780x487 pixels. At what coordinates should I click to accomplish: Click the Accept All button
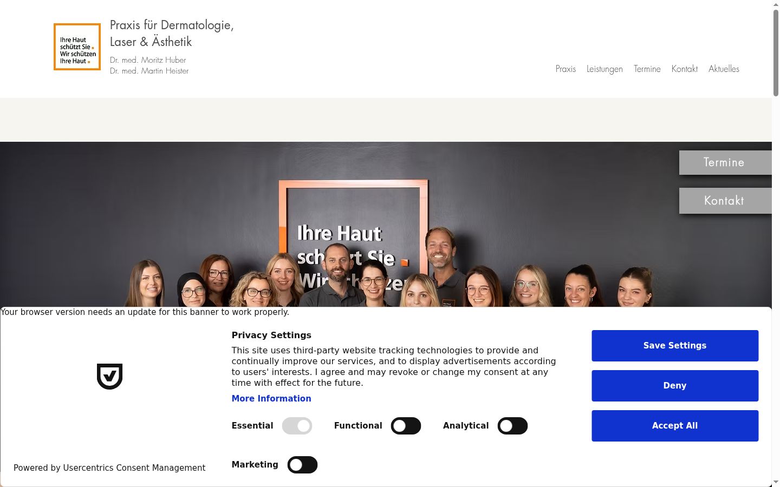point(675,426)
